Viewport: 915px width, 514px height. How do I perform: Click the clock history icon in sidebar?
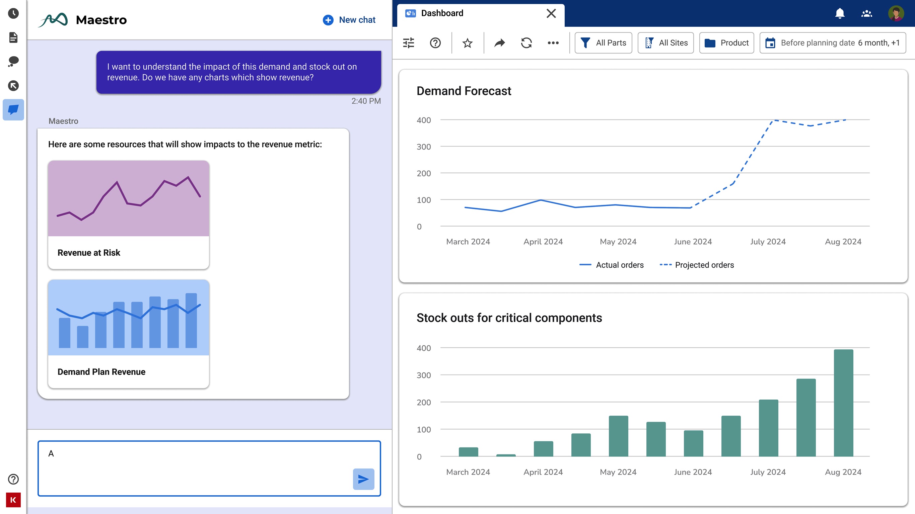(13, 13)
